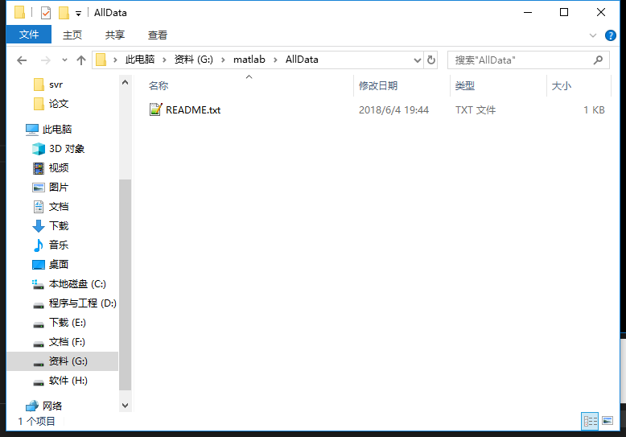
Task: Sort by 修改日期 column header
Action: [378, 86]
